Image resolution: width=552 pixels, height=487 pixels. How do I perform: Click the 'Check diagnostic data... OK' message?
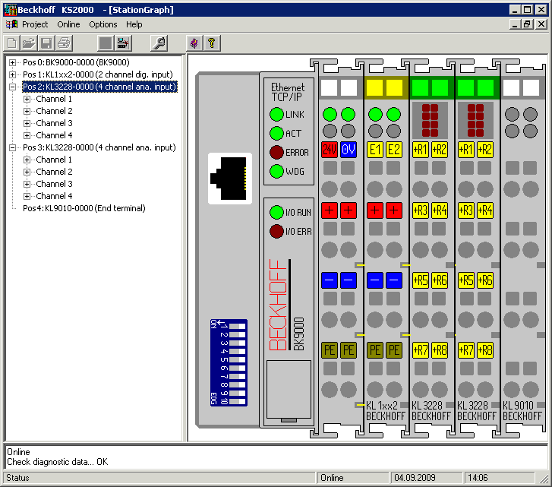[x=58, y=462]
